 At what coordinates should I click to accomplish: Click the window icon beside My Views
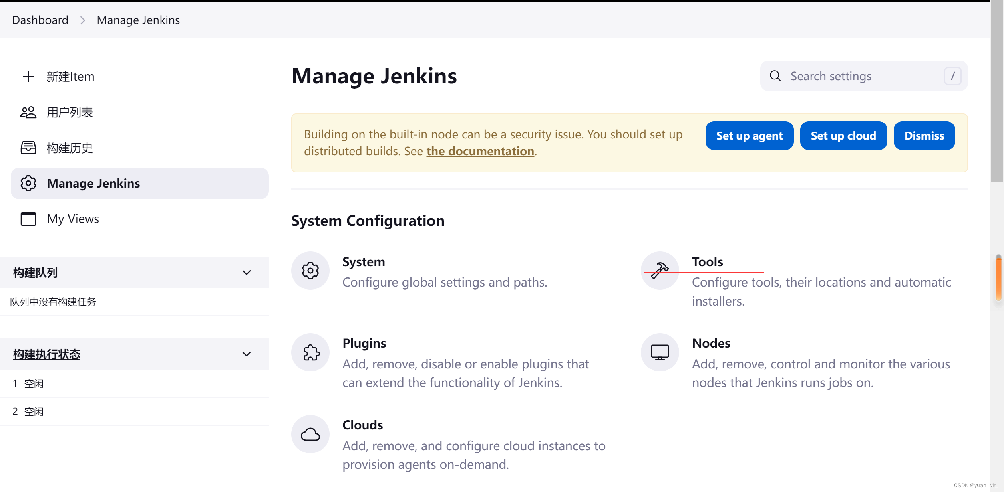(28, 219)
